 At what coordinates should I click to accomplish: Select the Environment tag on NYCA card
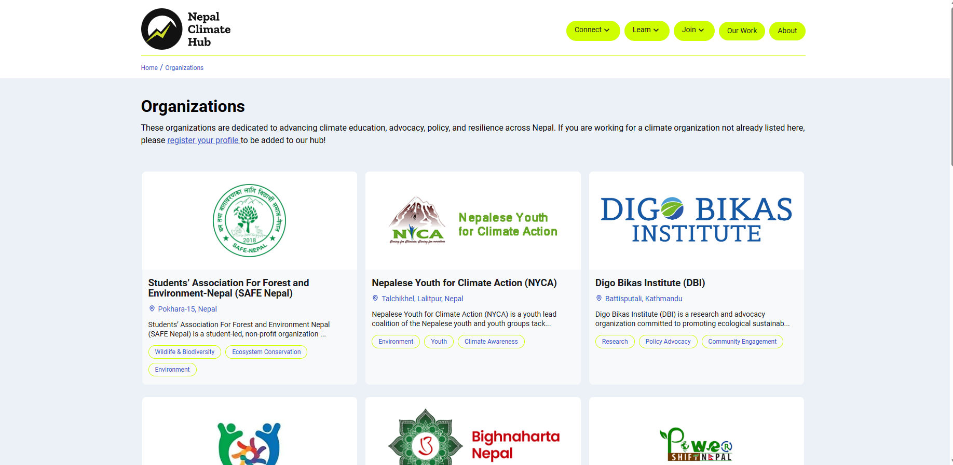tap(396, 342)
